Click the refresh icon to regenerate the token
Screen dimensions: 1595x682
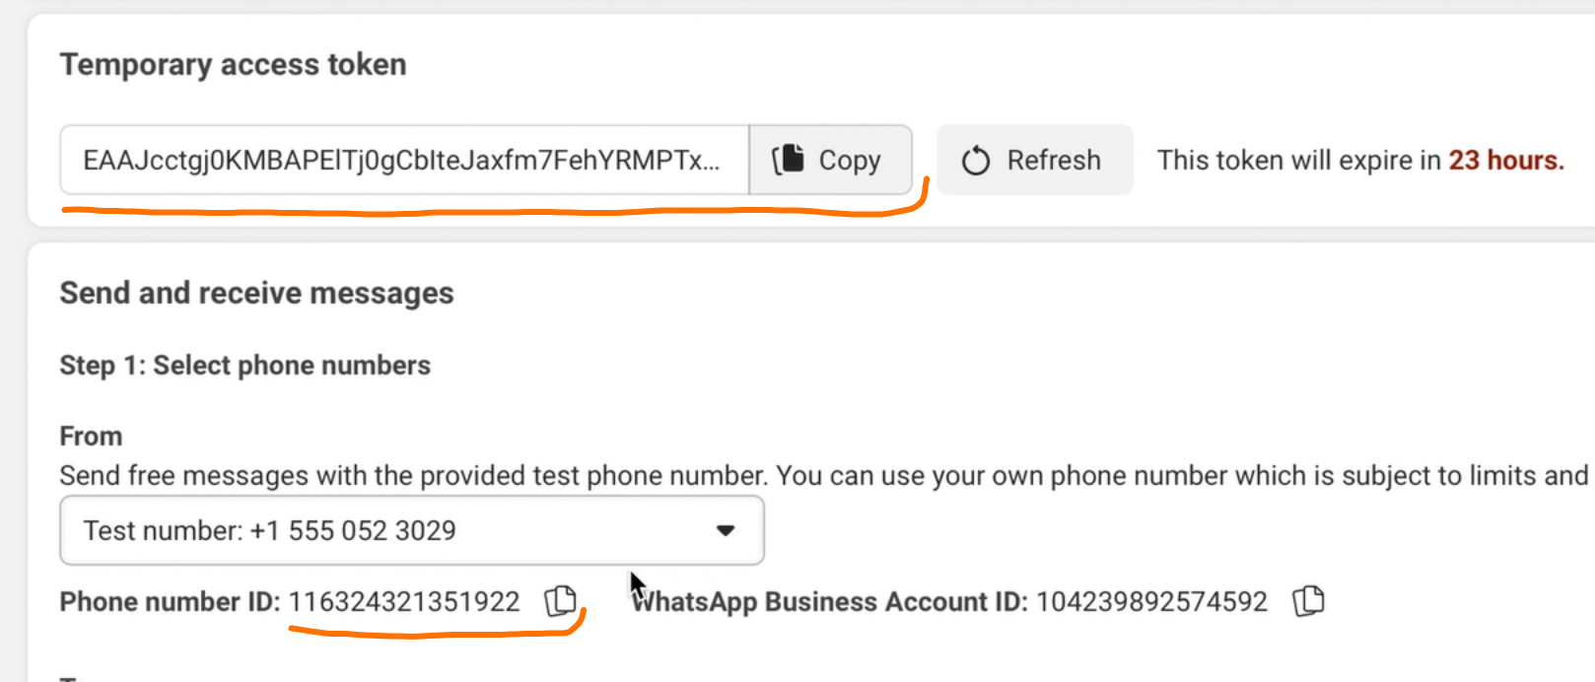click(975, 160)
